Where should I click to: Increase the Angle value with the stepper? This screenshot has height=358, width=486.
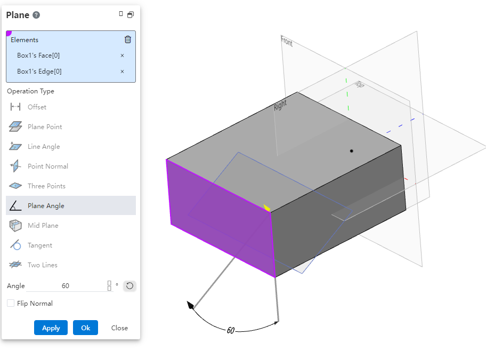pos(109,283)
